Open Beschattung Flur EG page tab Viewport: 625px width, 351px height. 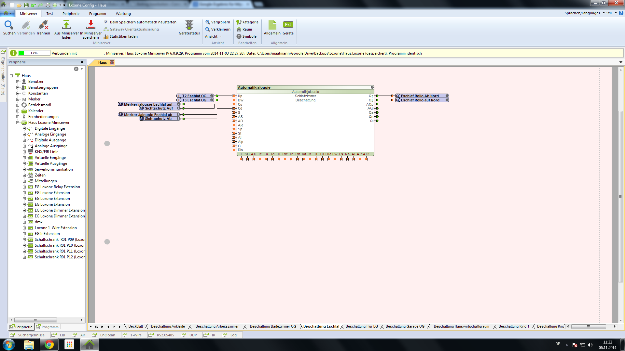click(x=362, y=326)
